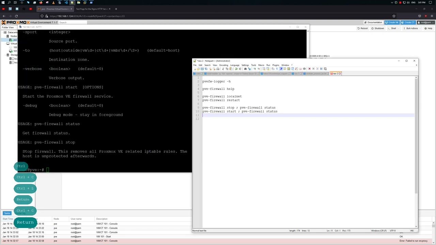Click Find binoculars icon in Notepad++ toolbar

click(245, 69)
